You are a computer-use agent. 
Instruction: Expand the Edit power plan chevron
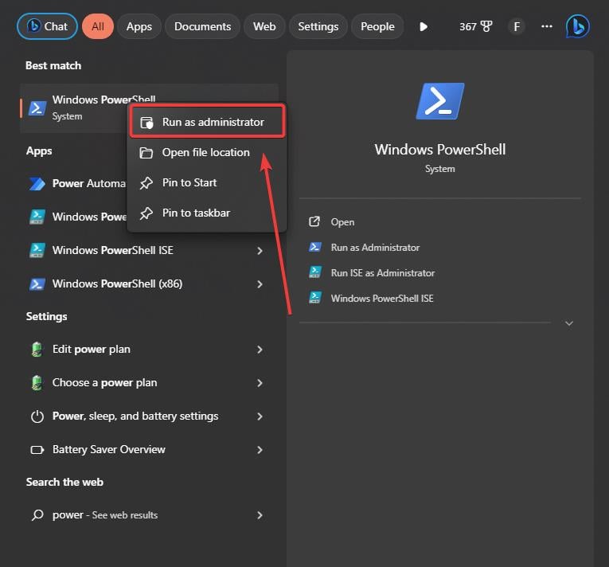click(260, 350)
